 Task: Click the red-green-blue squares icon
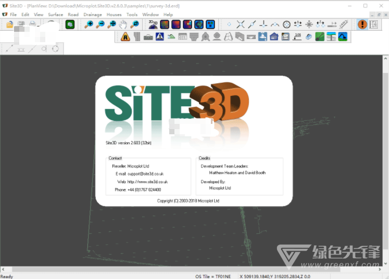coord(210,24)
